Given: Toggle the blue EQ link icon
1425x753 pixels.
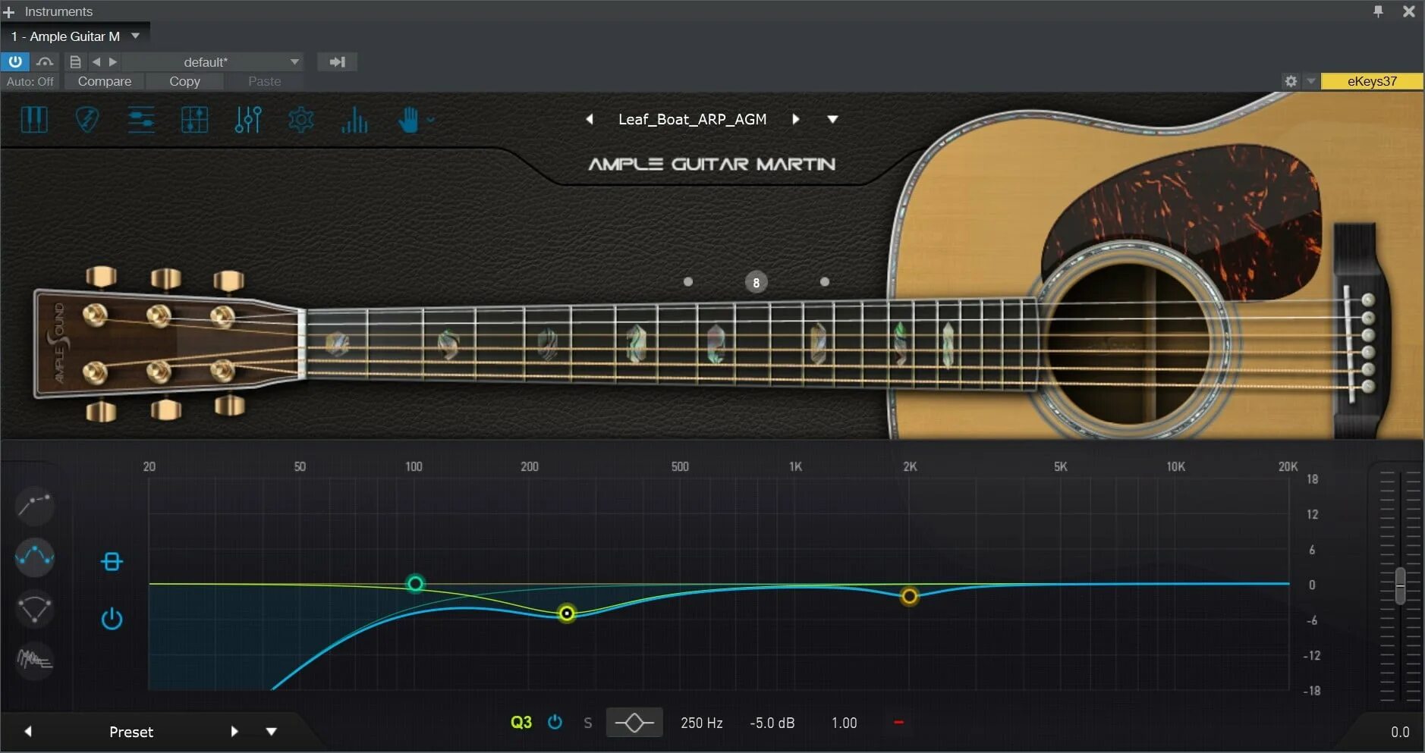Looking at the screenshot, I should click(x=112, y=561).
